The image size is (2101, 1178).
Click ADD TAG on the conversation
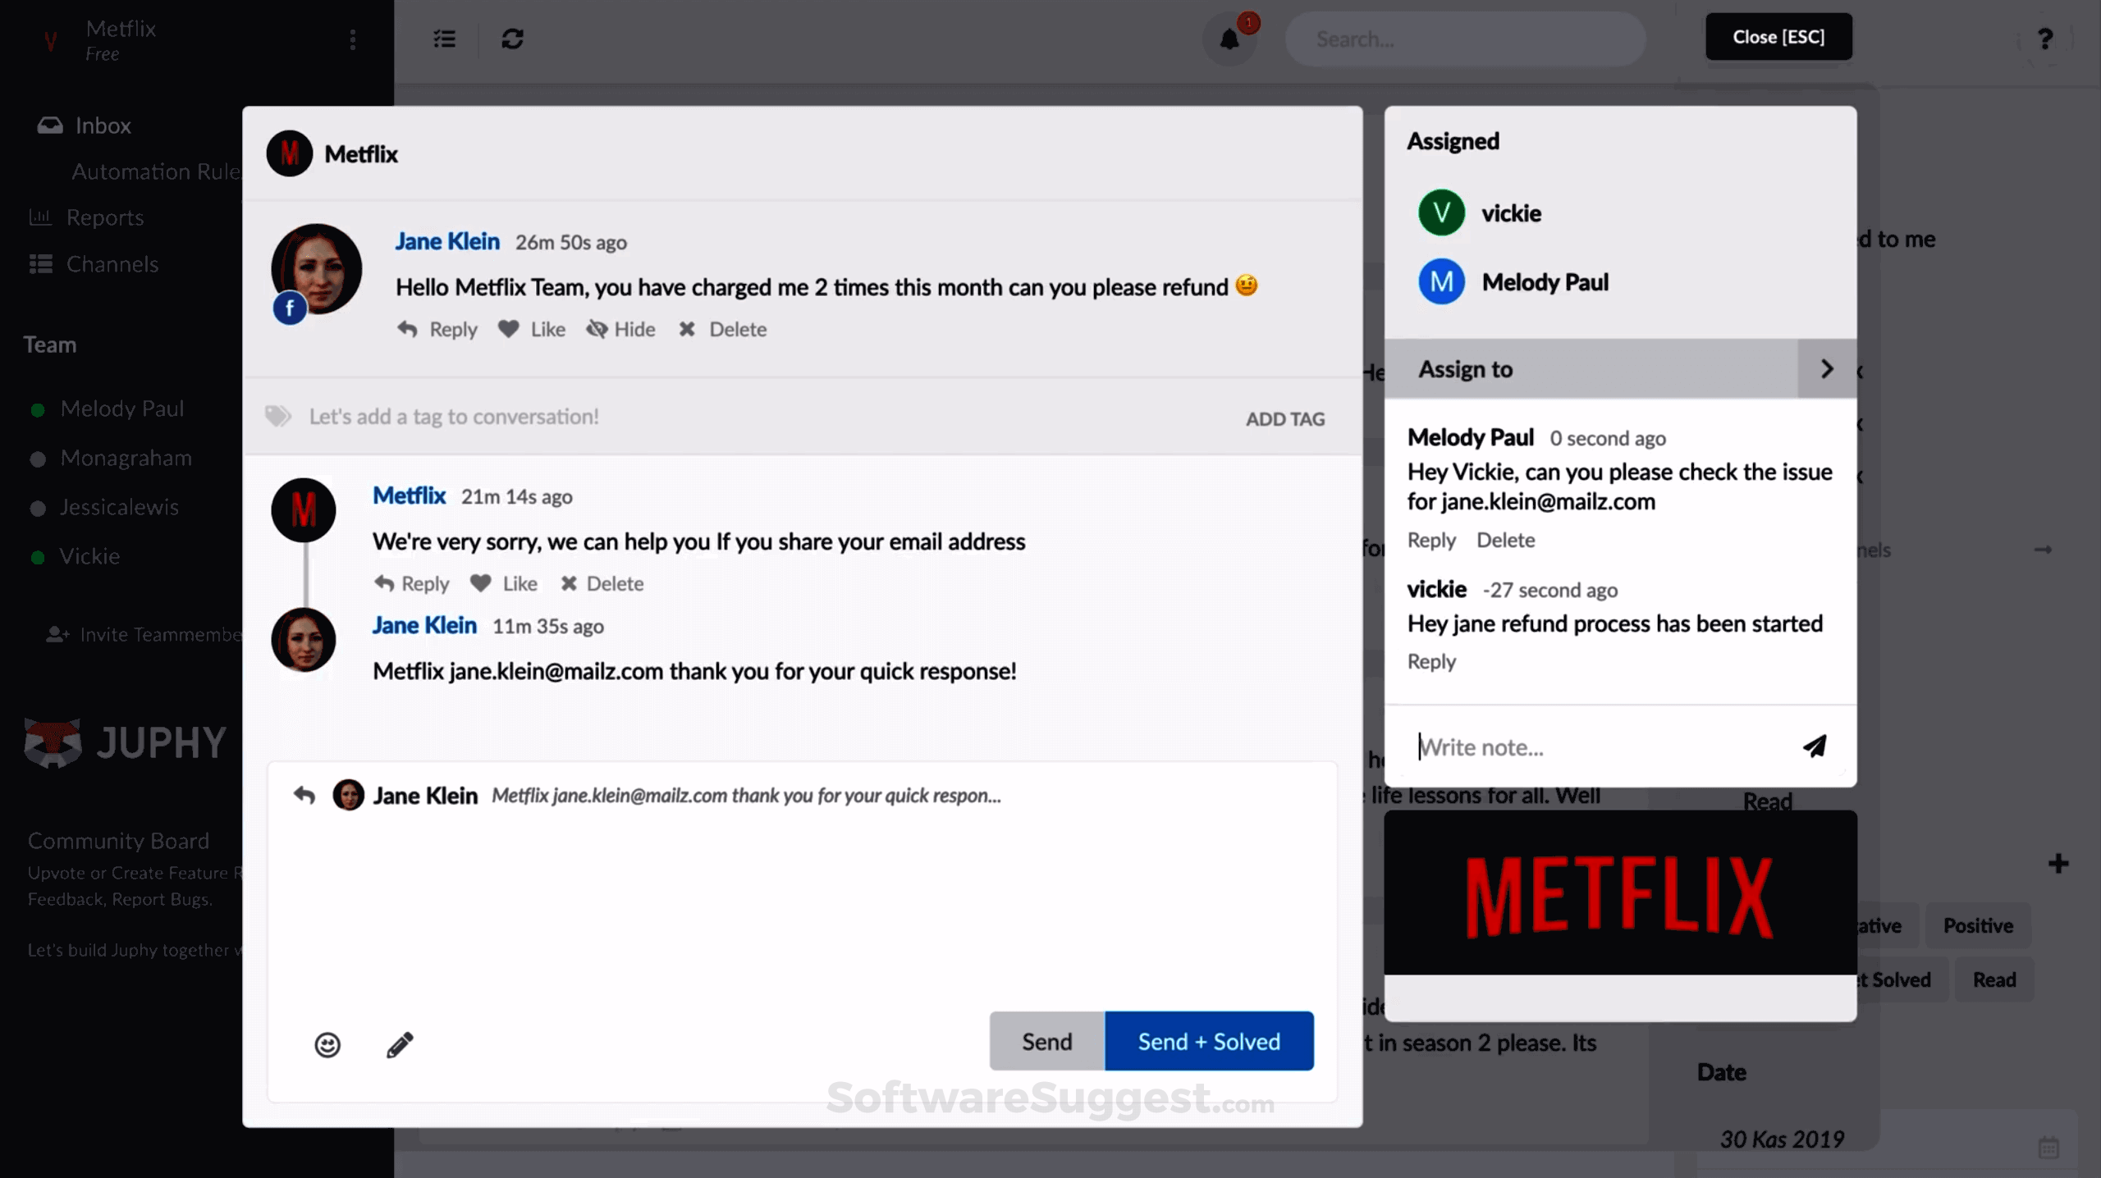(1284, 418)
